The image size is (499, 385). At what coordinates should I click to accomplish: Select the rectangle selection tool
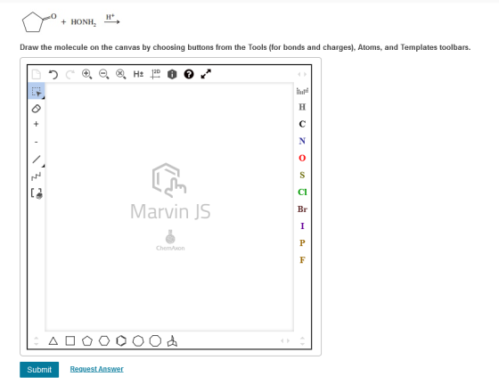37,91
